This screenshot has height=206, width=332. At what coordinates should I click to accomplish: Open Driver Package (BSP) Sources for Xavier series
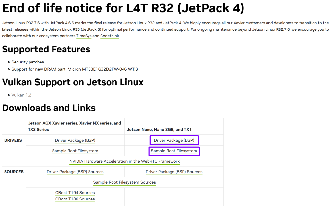[75, 172]
